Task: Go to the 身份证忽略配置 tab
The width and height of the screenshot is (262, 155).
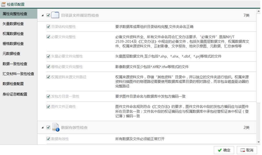Action: pyautogui.click(x=15, y=94)
